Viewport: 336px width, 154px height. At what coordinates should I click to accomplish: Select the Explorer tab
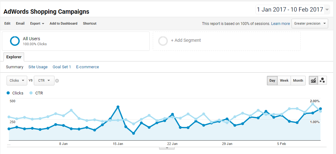[14, 57]
